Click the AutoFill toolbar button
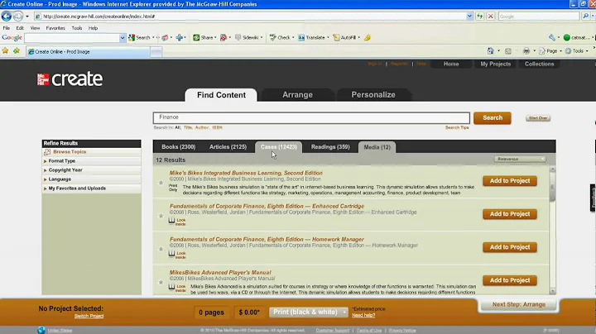Image resolution: width=596 pixels, height=334 pixels. (344, 37)
